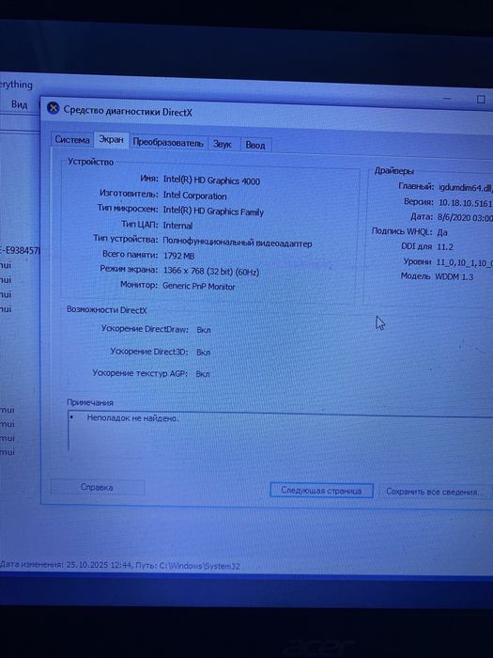Click Ускорение текстур AGP value Вкл
Screen dimensions: 493x658
pos(203,374)
